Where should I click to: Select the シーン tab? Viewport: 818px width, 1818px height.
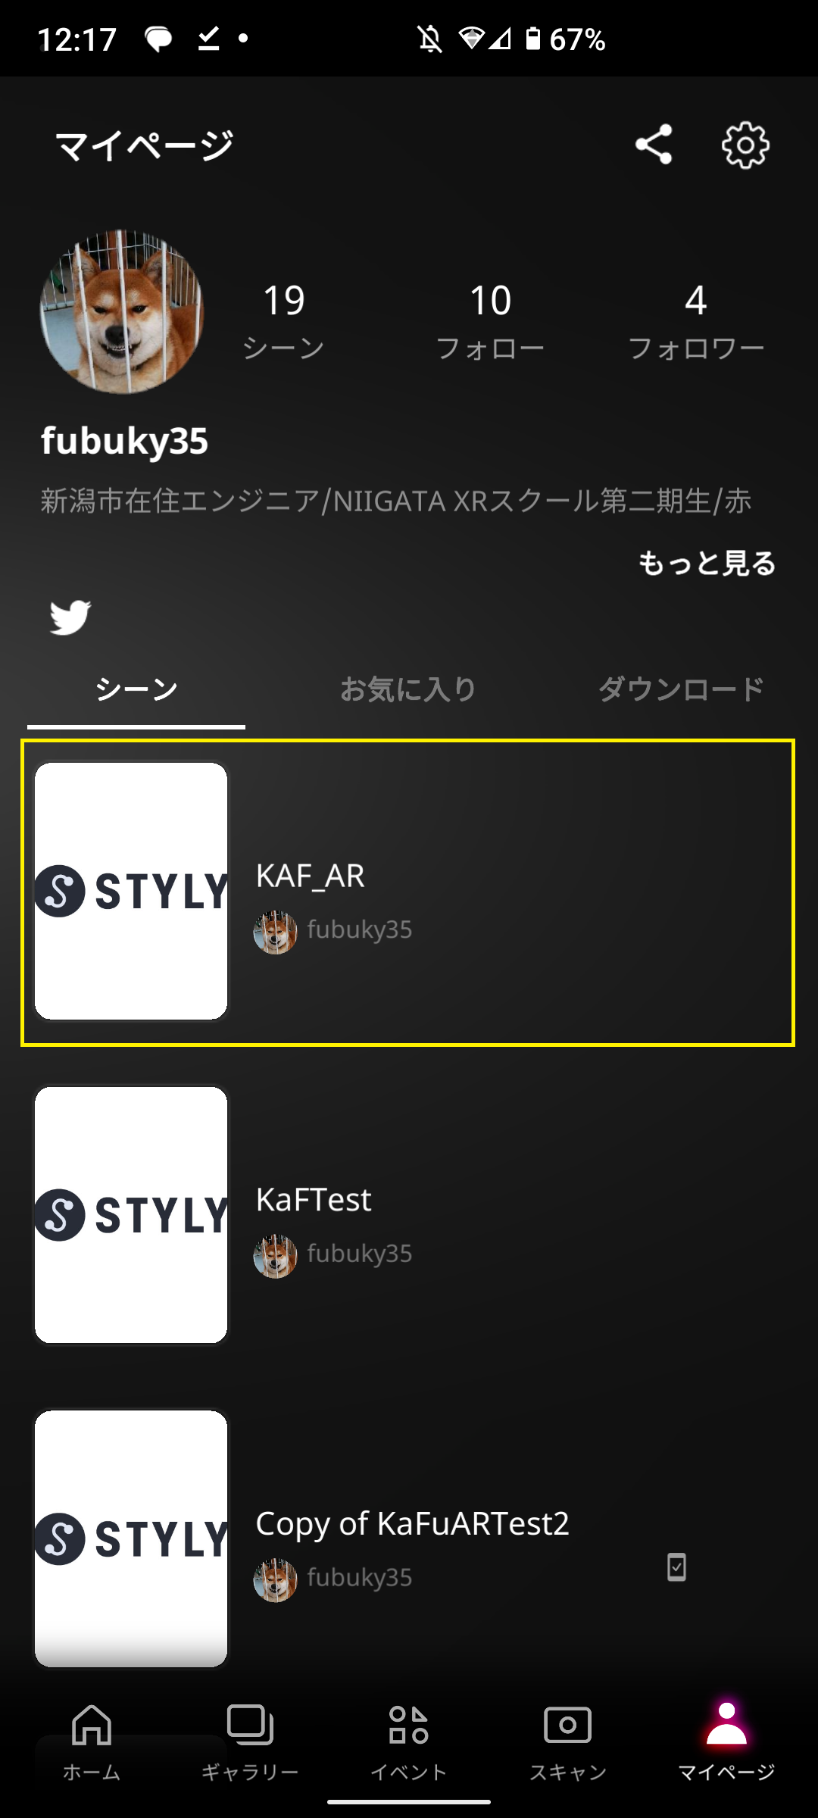click(136, 689)
